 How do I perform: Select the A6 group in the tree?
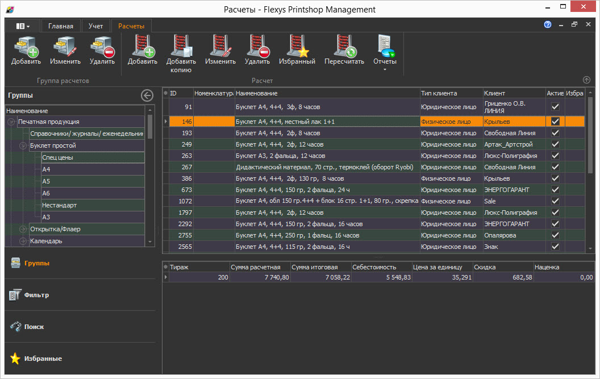click(93, 193)
